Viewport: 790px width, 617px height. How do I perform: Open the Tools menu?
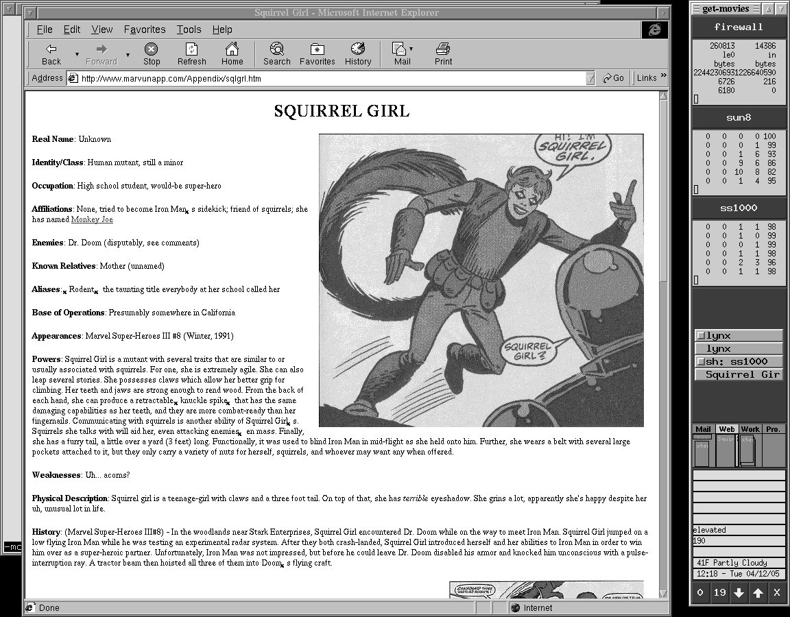click(189, 29)
